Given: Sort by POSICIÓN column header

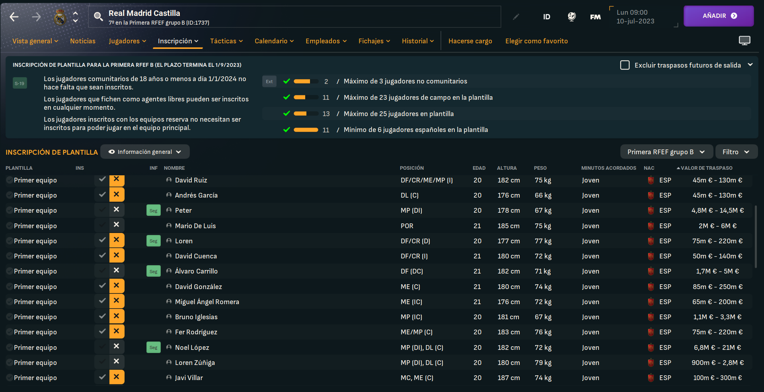Looking at the screenshot, I should click(x=412, y=168).
